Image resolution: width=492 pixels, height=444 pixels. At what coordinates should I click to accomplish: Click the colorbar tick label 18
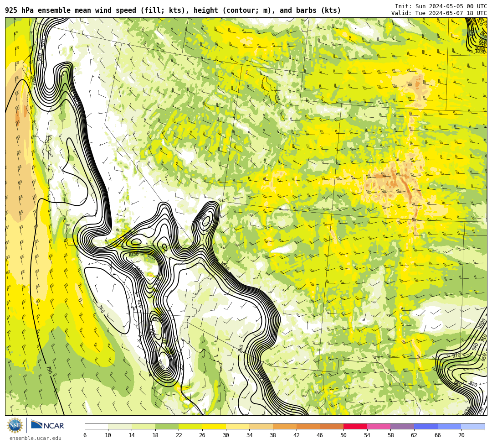coord(155,435)
